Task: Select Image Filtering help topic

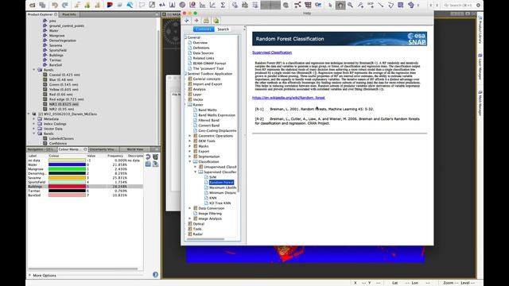Action: pos(210,214)
